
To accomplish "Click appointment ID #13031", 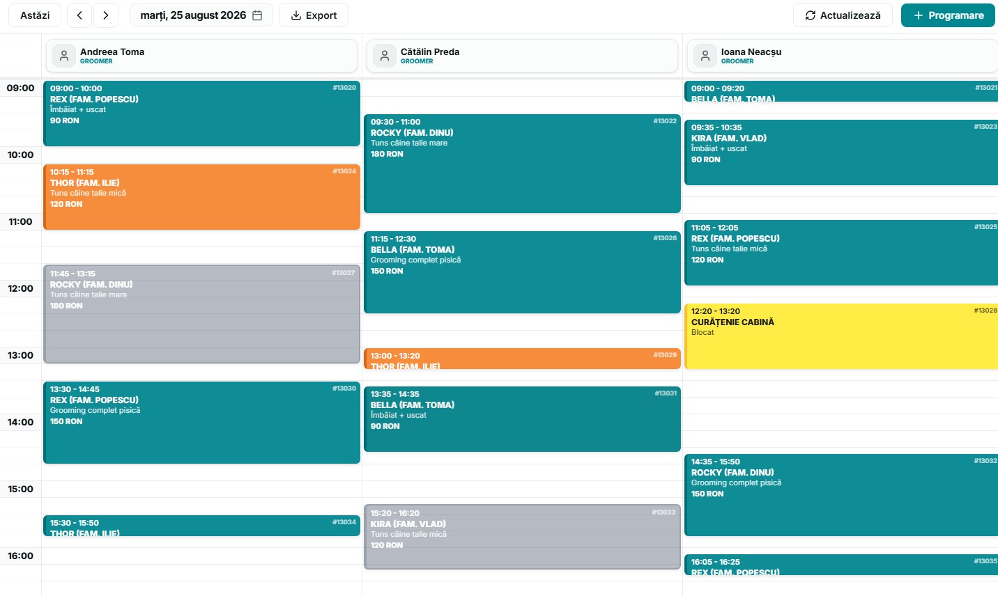I will (x=666, y=393).
